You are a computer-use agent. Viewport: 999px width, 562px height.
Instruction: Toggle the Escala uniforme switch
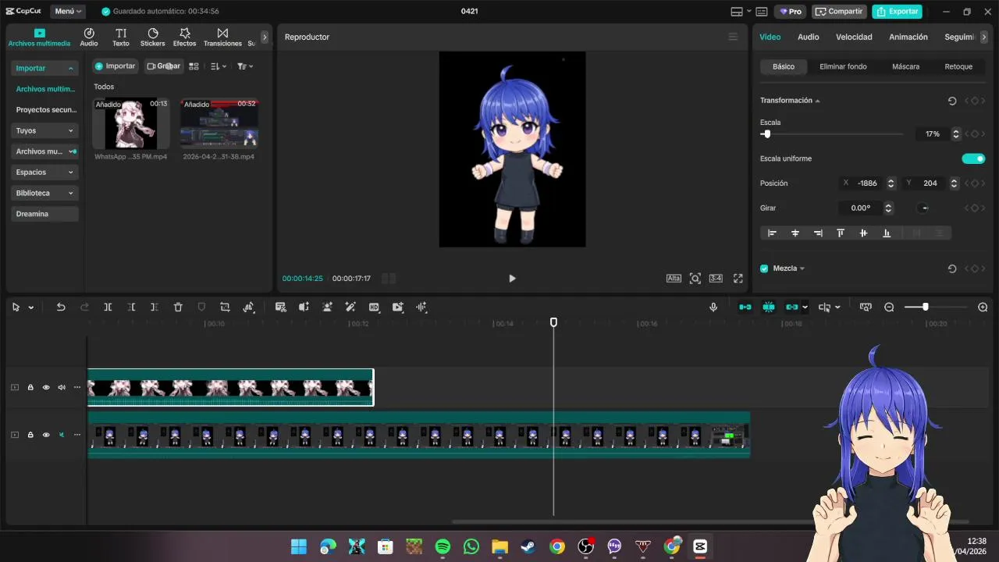pyautogui.click(x=973, y=158)
